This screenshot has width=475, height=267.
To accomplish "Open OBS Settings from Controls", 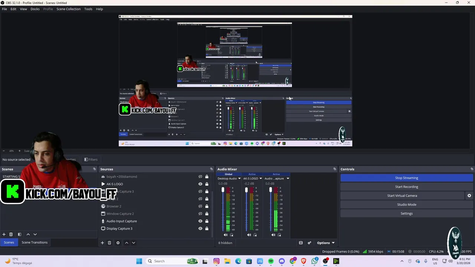I will pyautogui.click(x=406, y=213).
